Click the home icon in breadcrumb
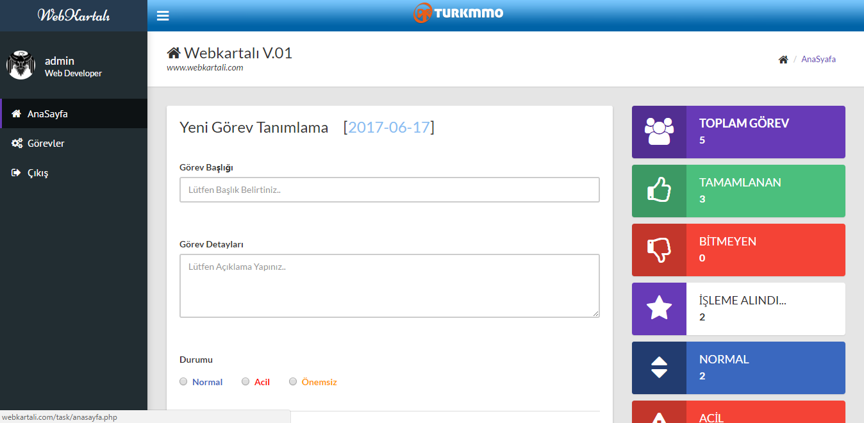Viewport: 864px width, 423px height. coord(783,60)
